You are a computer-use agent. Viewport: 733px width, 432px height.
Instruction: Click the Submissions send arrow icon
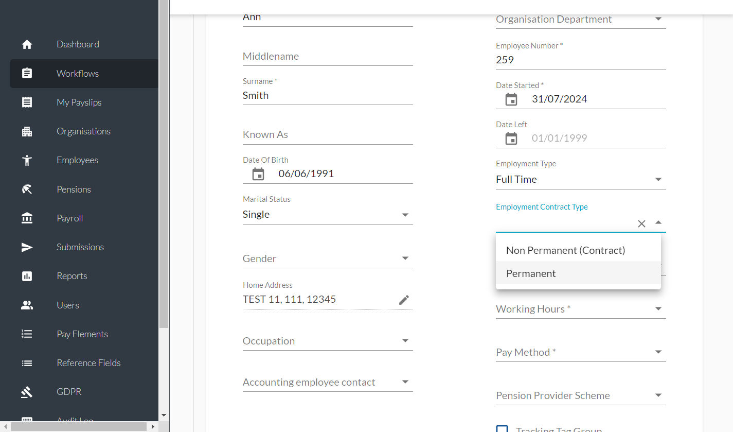point(27,247)
